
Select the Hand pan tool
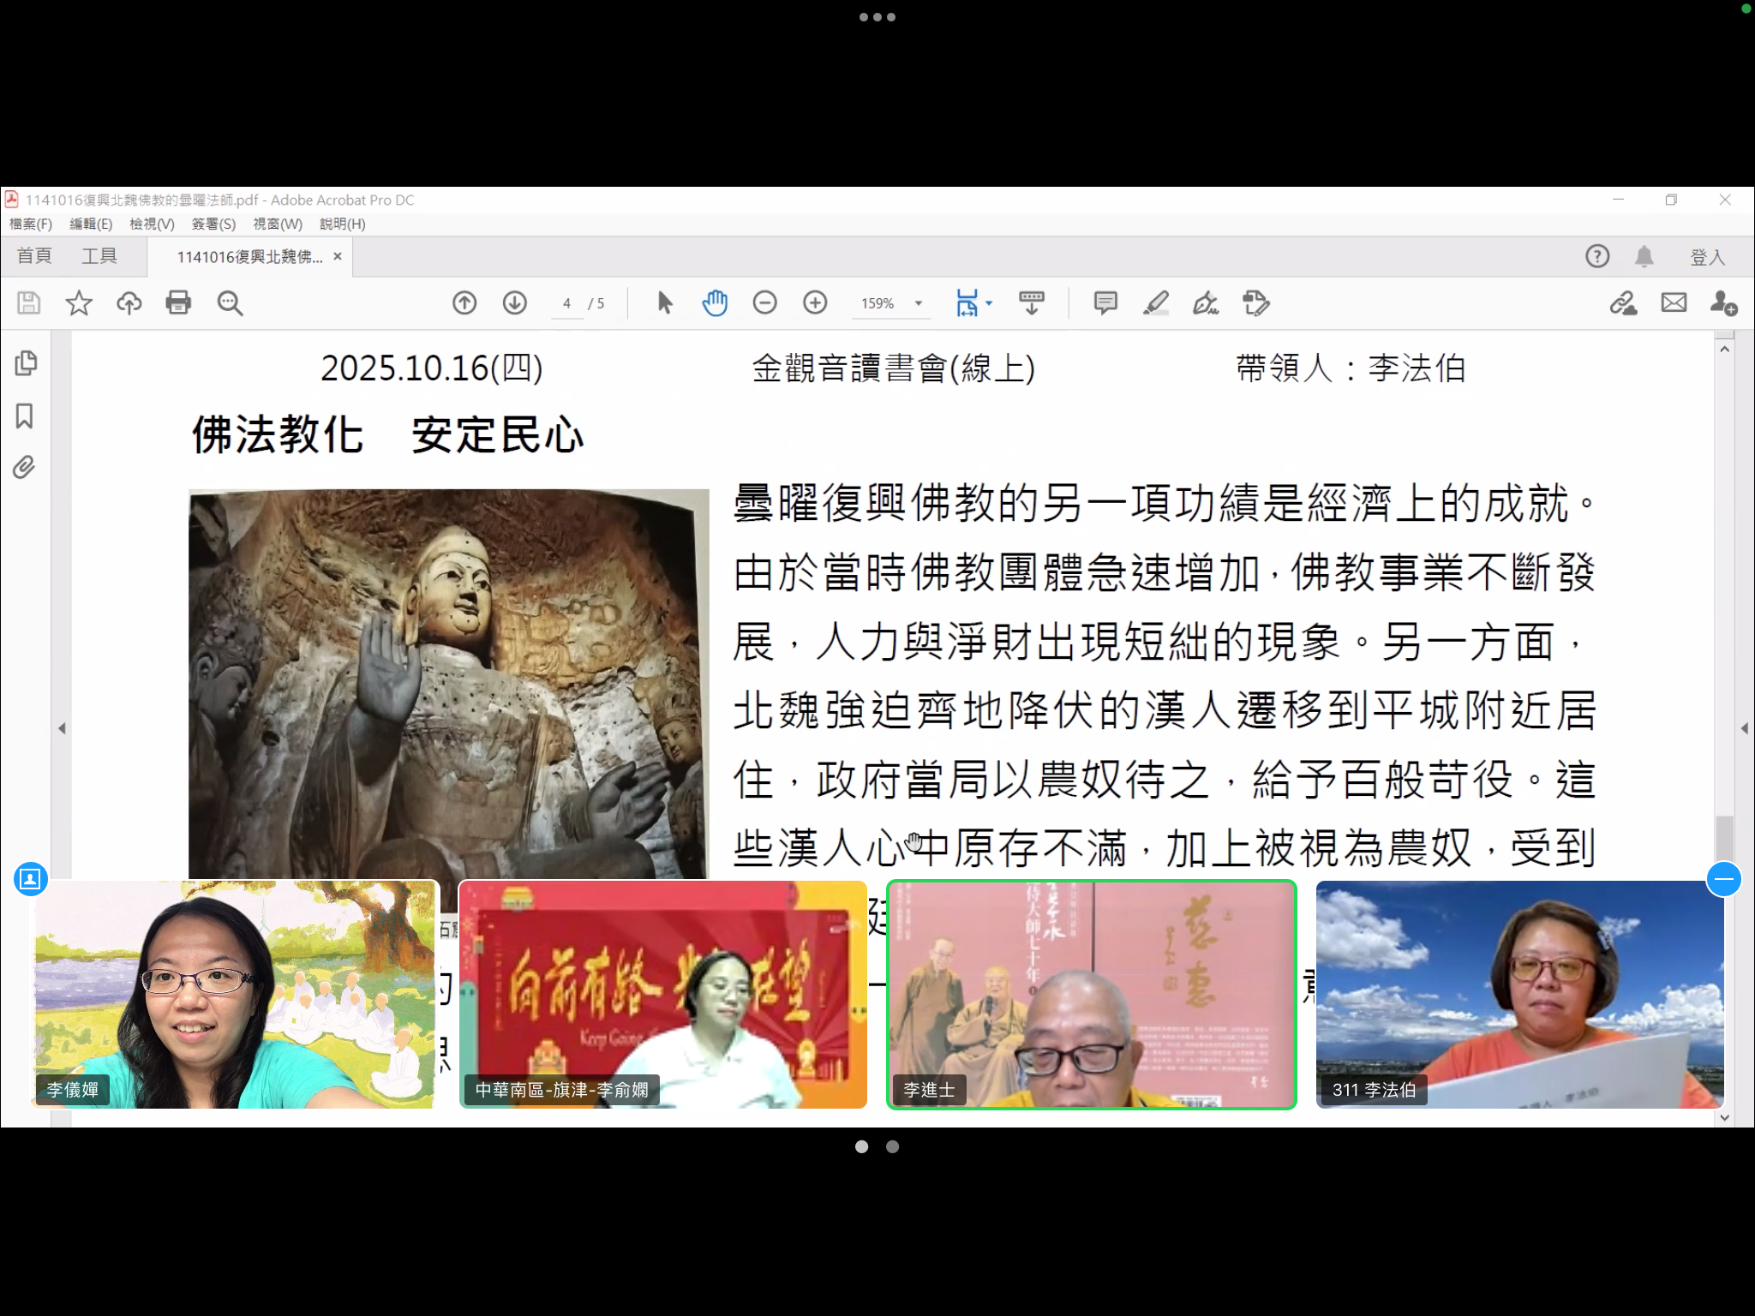715,302
